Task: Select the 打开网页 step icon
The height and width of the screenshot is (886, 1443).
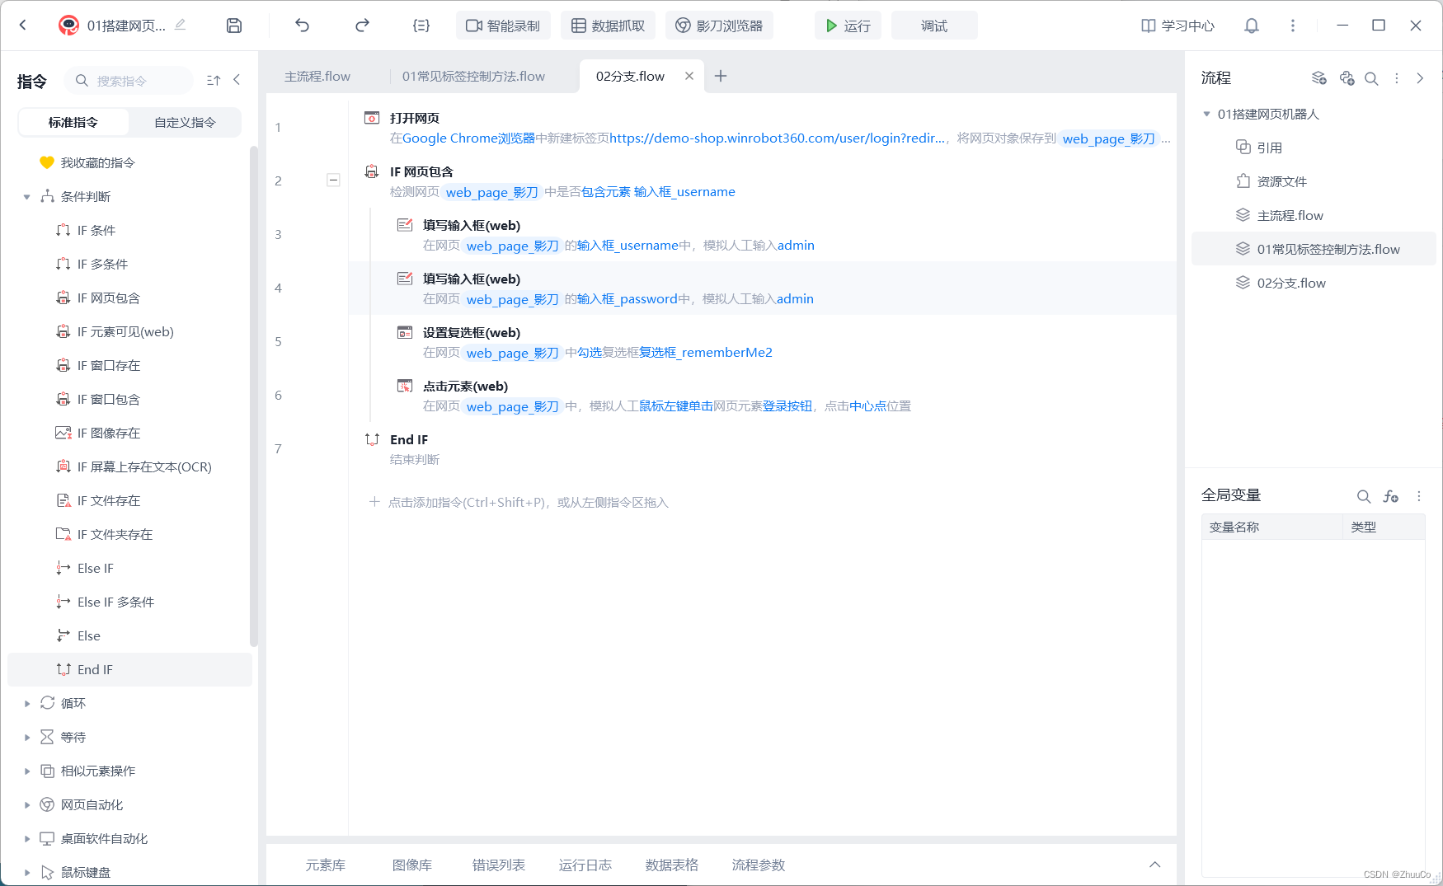Action: pos(372,118)
